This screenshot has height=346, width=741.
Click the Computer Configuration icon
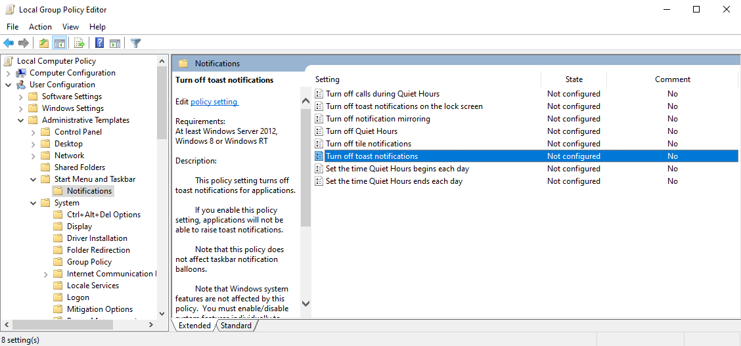click(21, 73)
